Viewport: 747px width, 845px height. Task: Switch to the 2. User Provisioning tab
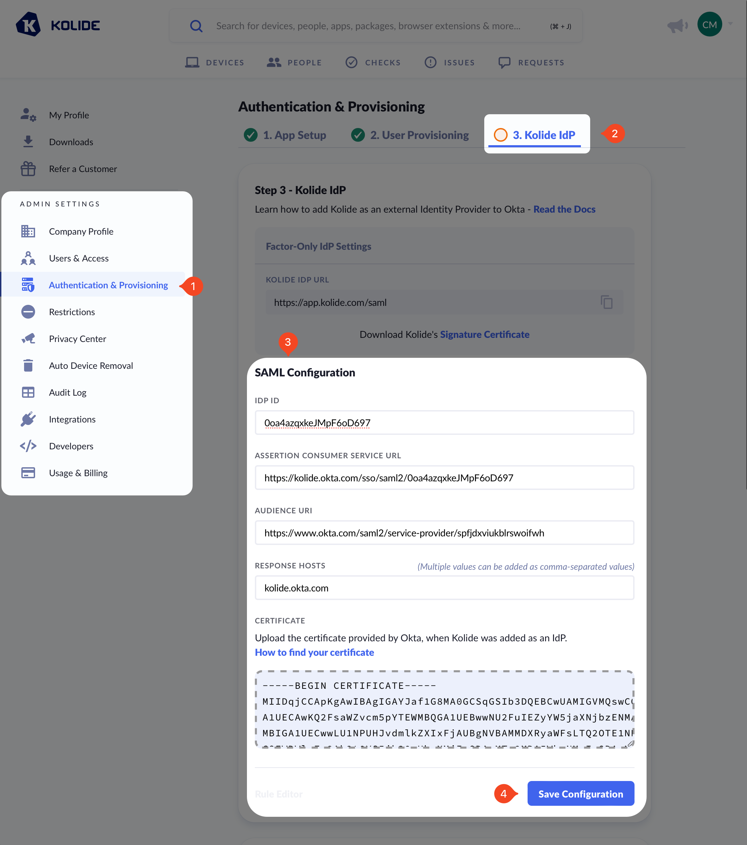410,135
